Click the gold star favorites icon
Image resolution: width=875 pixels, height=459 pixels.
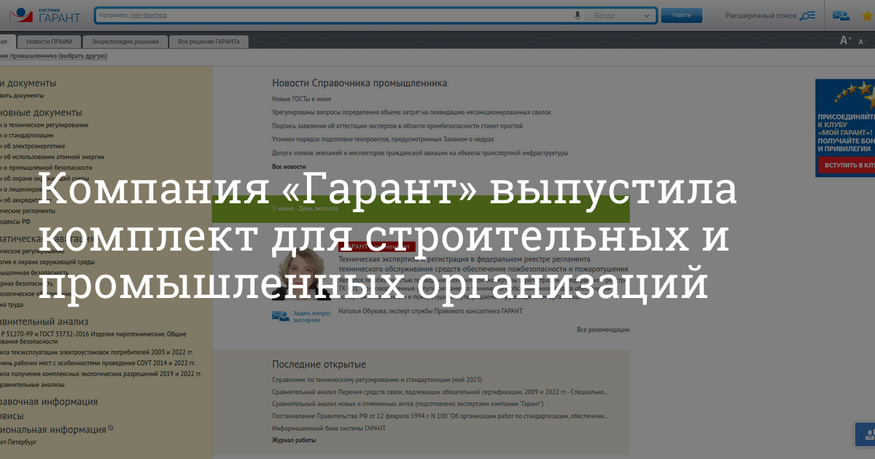[869, 15]
